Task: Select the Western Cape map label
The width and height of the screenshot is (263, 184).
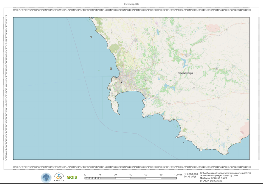Action: (185, 73)
